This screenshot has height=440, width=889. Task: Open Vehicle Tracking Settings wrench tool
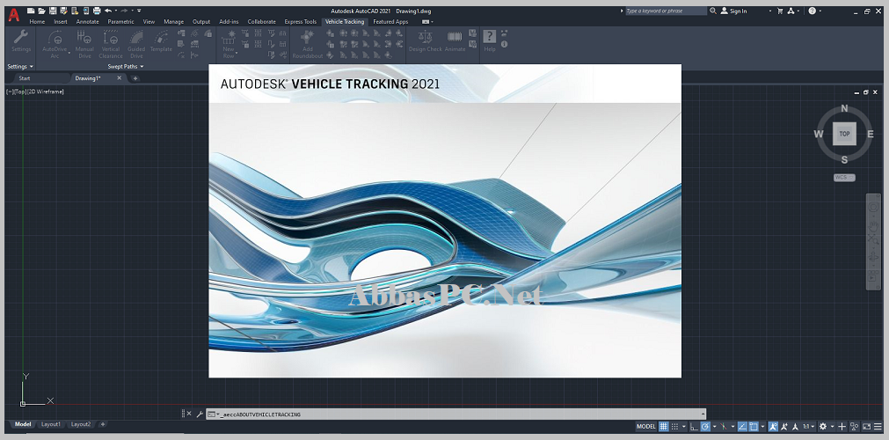(21, 41)
